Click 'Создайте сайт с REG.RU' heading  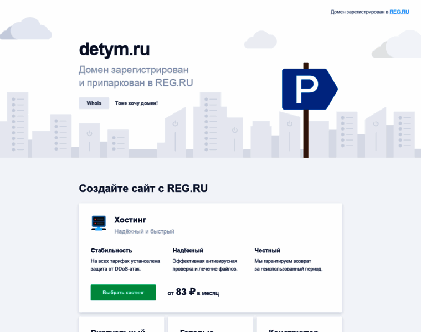click(143, 188)
